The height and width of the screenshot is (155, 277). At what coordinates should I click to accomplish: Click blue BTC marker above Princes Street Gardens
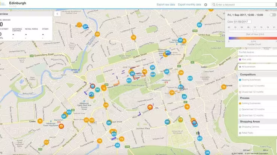(129, 80)
